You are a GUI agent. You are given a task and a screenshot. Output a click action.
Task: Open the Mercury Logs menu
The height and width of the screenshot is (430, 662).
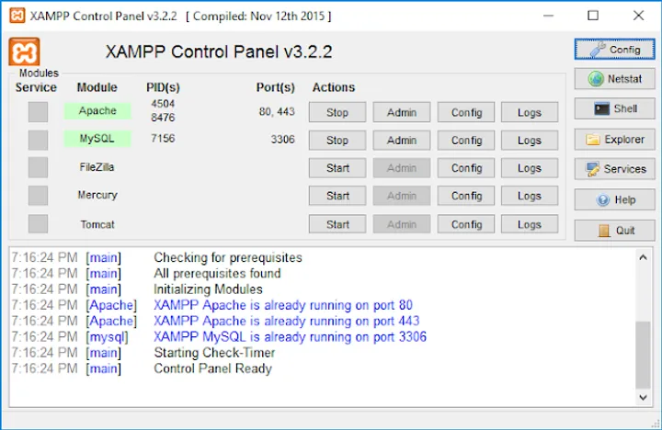(x=530, y=196)
